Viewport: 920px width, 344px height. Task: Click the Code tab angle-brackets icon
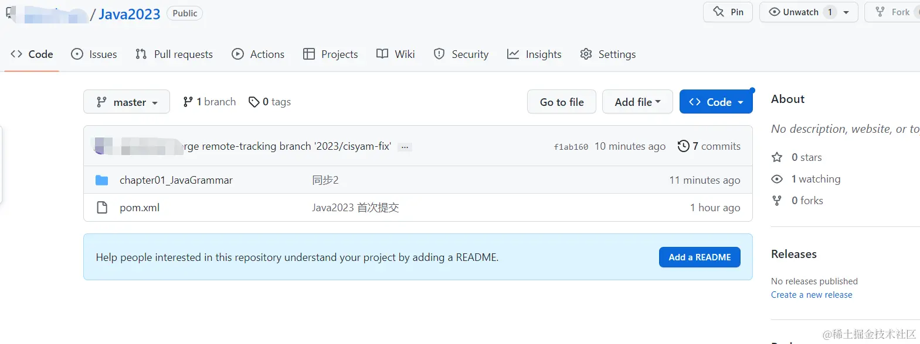16,54
